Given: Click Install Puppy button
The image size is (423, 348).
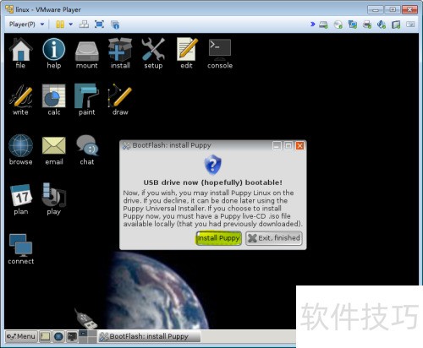Looking at the screenshot, I should pyautogui.click(x=219, y=238).
